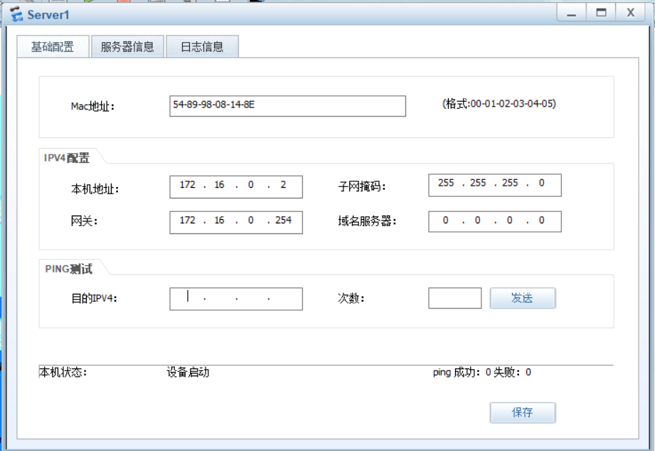This screenshot has width=655, height=451.
Task: Click the Server1 title text
Action: pyautogui.click(x=48, y=15)
